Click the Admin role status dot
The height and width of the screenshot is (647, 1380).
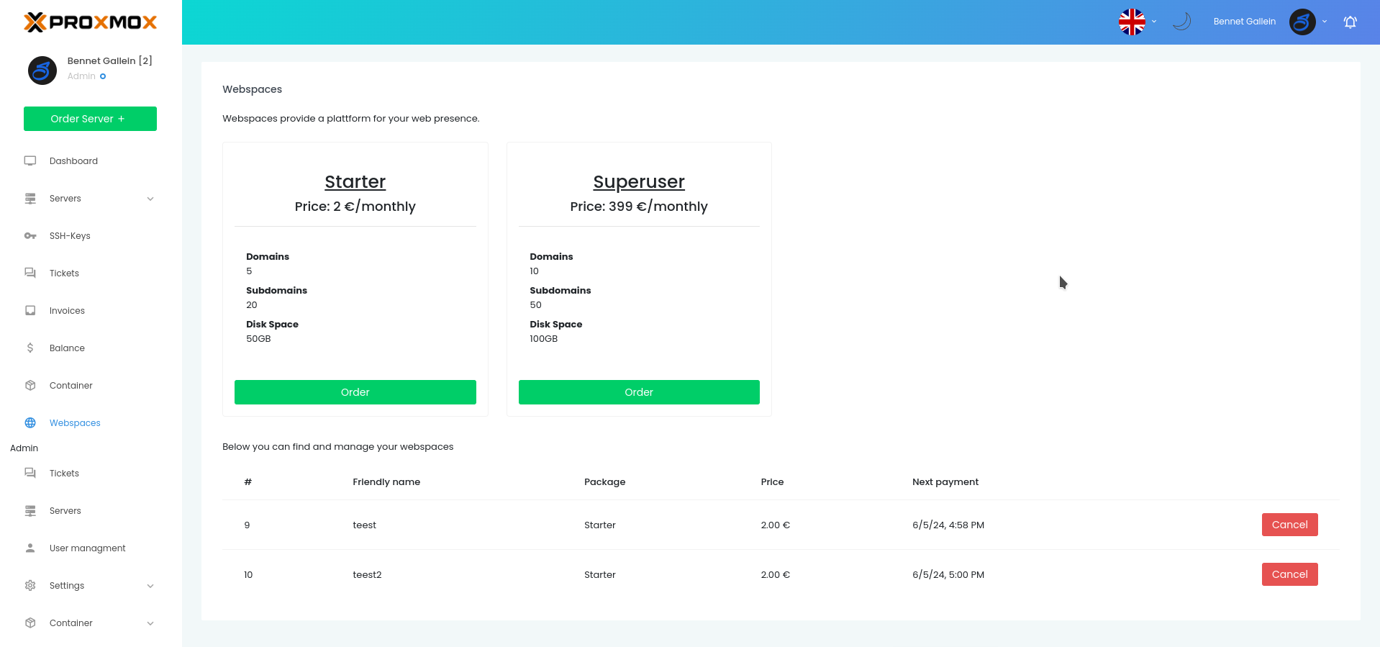coord(103,76)
